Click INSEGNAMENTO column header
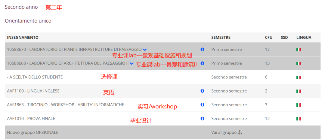The image size is (325, 140). click(23, 38)
